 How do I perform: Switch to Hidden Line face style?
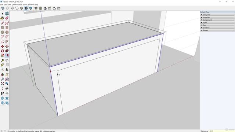point(17,8)
